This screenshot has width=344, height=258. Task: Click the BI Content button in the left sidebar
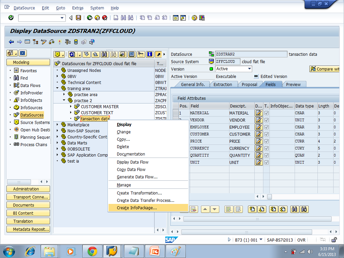click(28, 213)
